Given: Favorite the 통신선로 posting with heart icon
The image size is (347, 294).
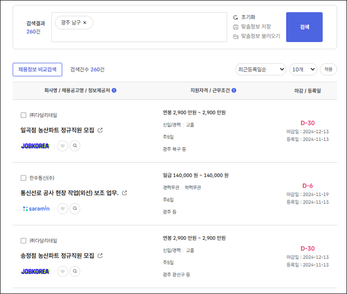Looking at the screenshot, I should pos(62,209).
